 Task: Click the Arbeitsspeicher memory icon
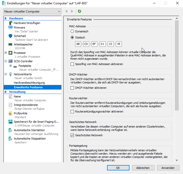click(10, 44)
